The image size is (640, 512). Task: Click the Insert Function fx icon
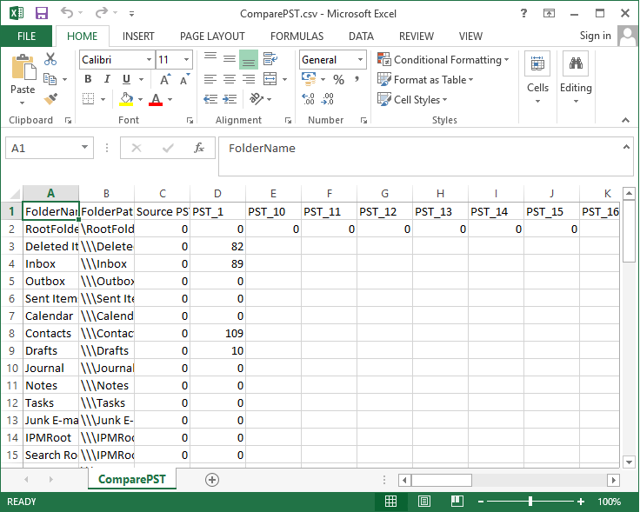click(x=199, y=148)
